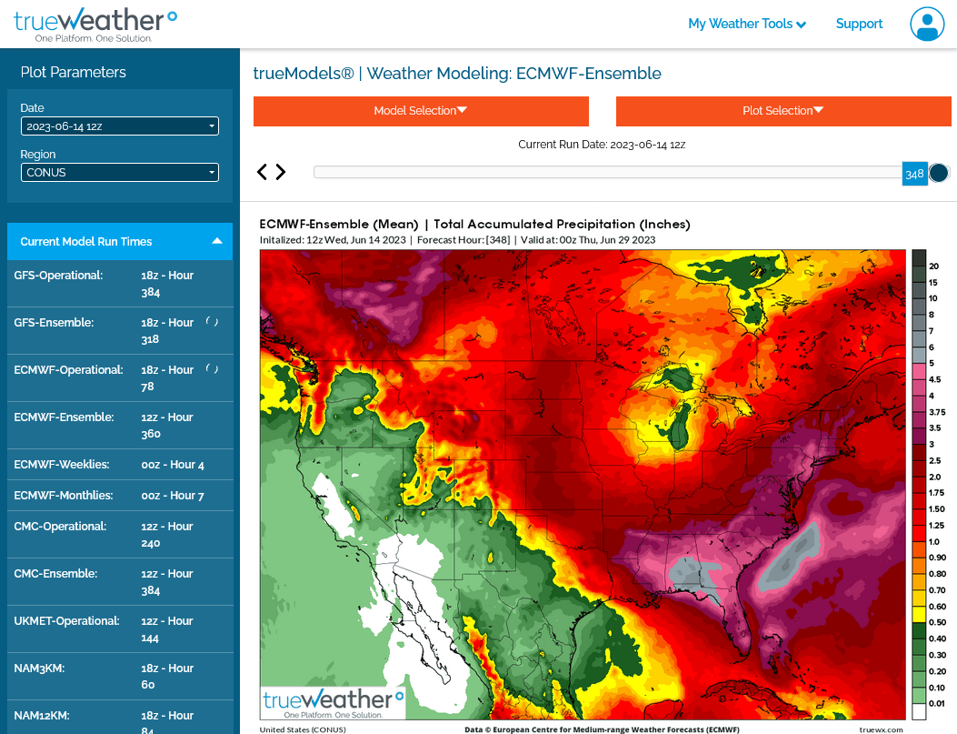Expand the Model Selection button

coord(421,111)
